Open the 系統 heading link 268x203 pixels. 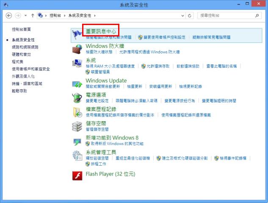coord(91,60)
